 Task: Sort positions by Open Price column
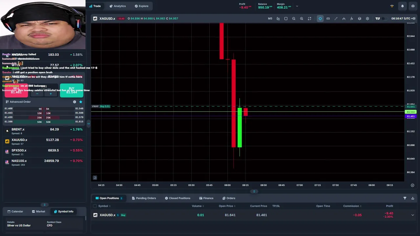(227, 206)
